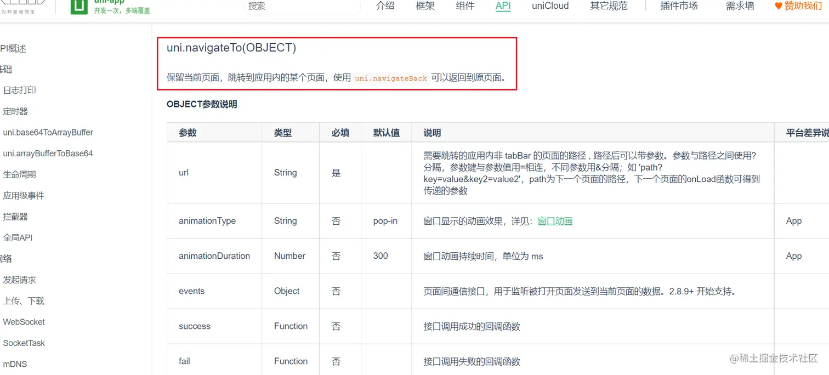Click 接口调用成功的回调函数 description
The image size is (829, 375).
(472, 326)
